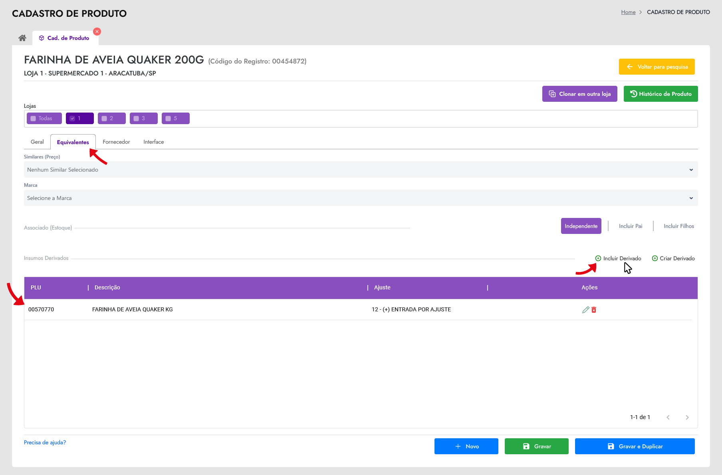Click the Criar Derivado plus icon
Image resolution: width=722 pixels, height=475 pixels.
tap(655, 258)
